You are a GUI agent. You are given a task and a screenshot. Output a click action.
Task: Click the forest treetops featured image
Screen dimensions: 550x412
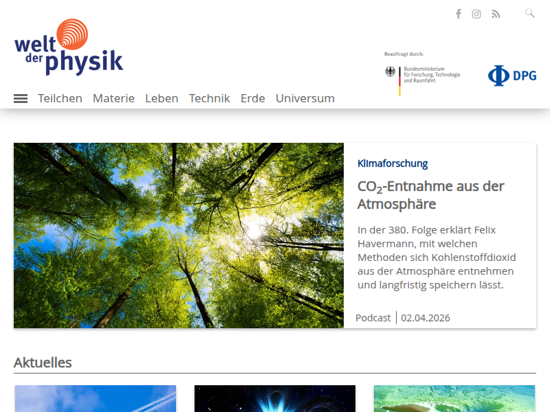[x=179, y=235]
